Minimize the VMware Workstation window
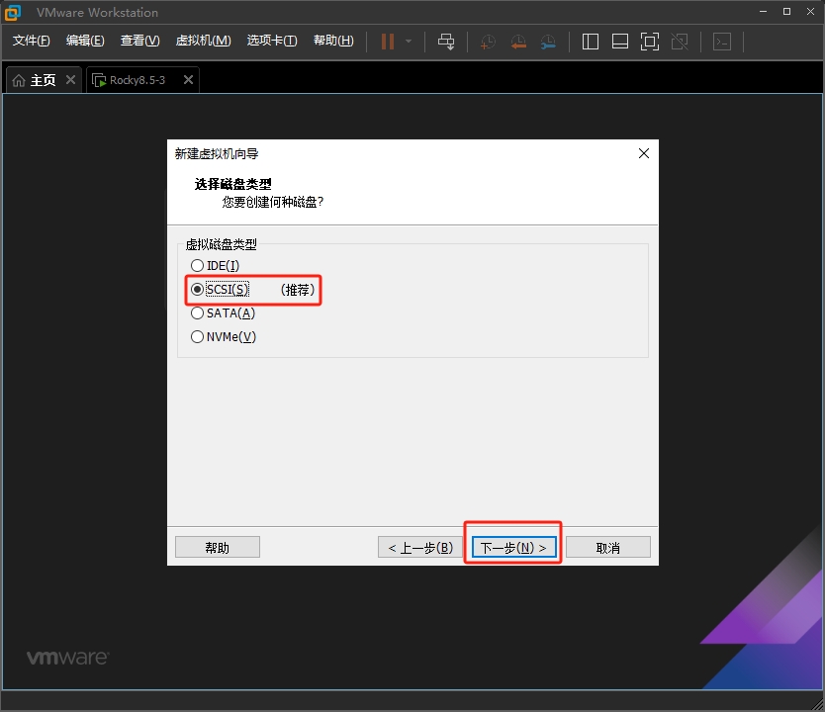The image size is (825, 712). [763, 12]
